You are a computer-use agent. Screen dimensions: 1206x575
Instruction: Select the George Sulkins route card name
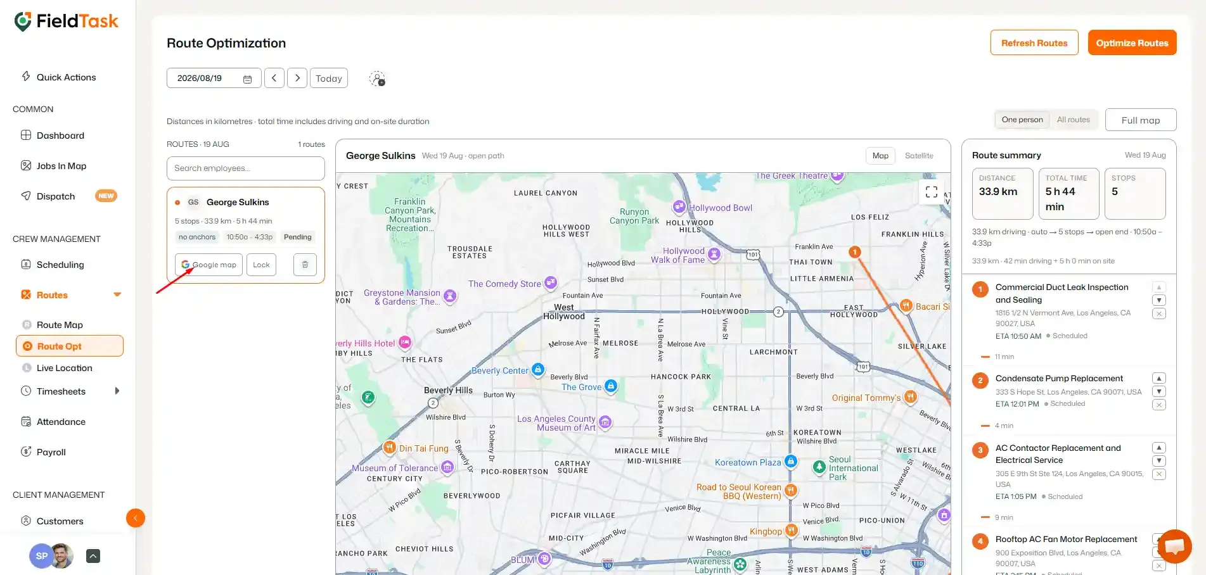point(238,202)
